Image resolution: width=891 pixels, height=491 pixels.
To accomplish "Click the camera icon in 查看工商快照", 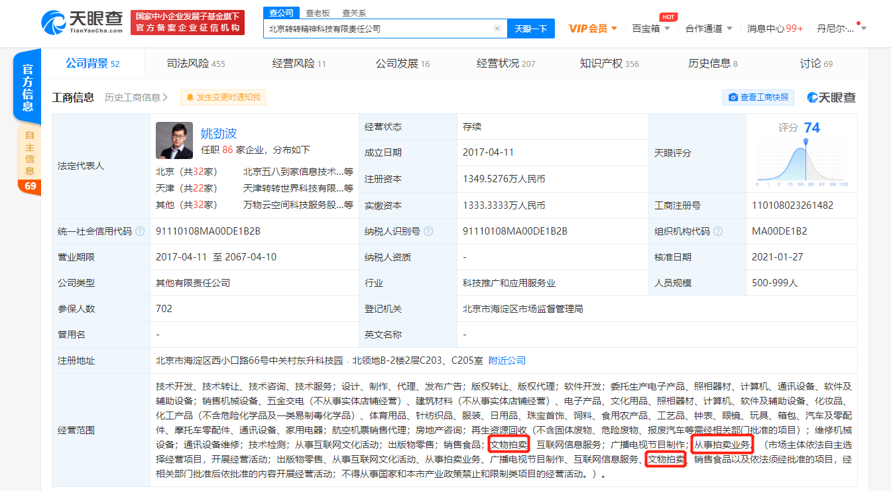I will tap(733, 97).
